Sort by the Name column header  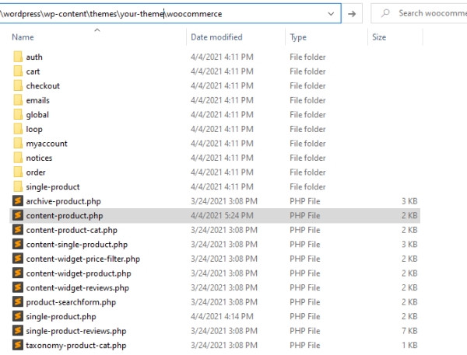[x=23, y=37]
